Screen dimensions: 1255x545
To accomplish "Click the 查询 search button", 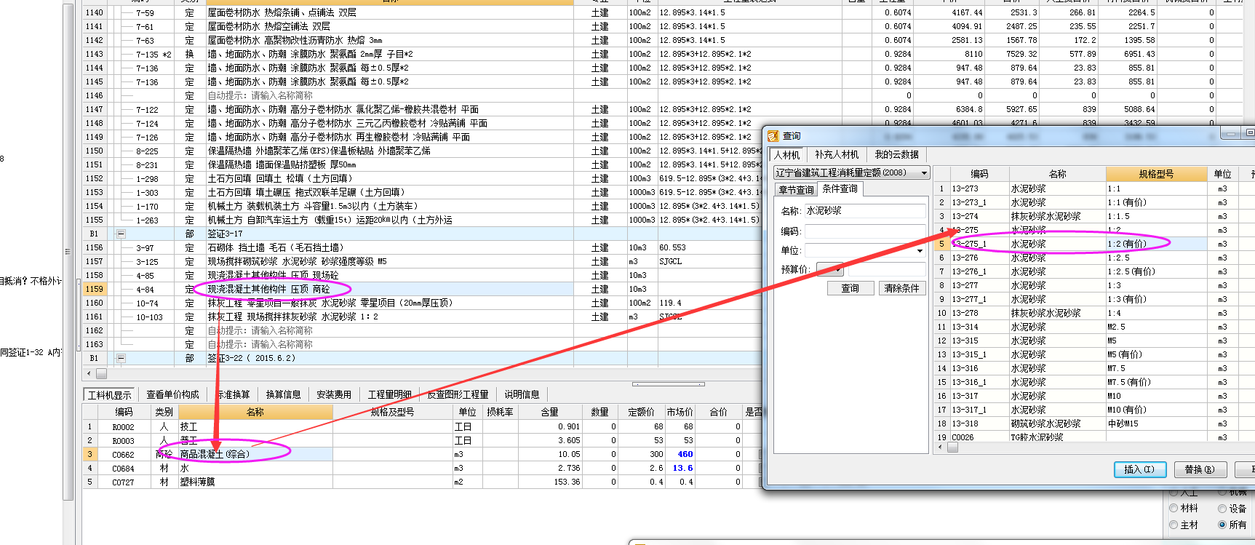I will (850, 289).
